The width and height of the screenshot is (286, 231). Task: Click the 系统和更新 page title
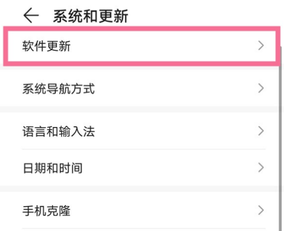coord(91,16)
